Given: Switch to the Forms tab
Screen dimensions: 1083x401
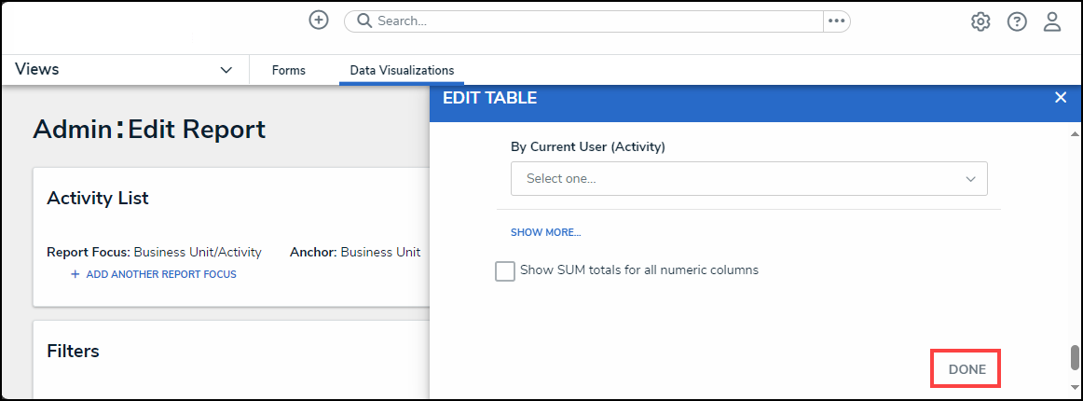Looking at the screenshot, I should (288, 70).
